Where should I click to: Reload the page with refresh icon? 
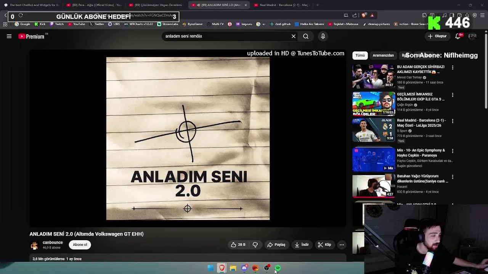(x=21, y=15)
